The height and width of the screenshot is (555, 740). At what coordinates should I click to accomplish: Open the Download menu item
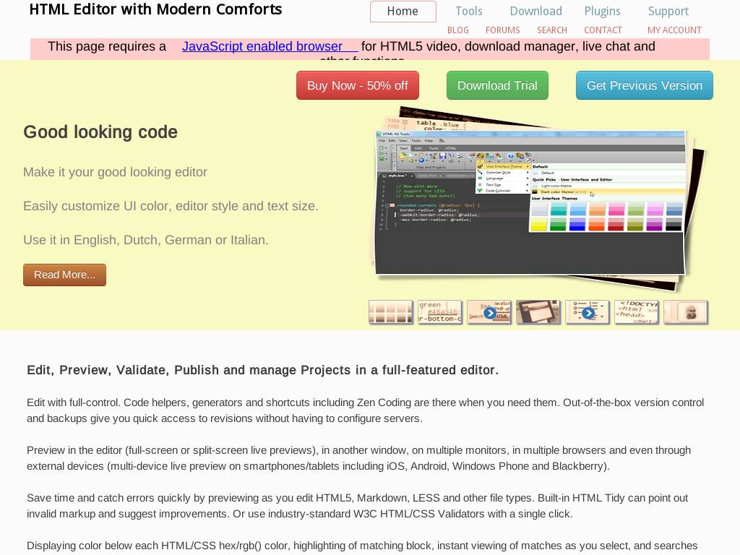(535, 12)
